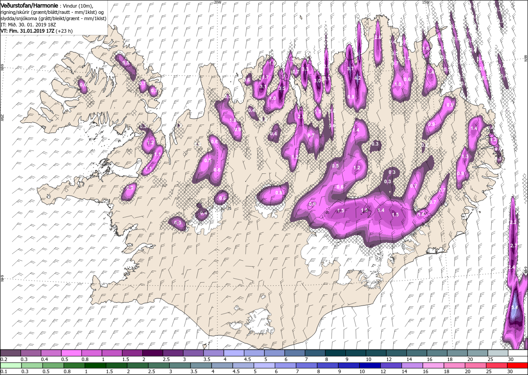The height and width of the screenshot is (375, 528).
Task: Select the 'VT: Fim. 31.01.2019 17Z (+23 h)' line
Action: (37, 30)
